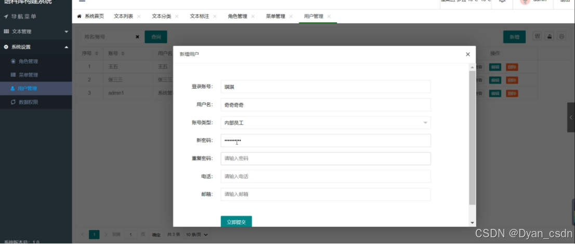Click the dialog scrollbar up arrow
This screenshot has width=575, height=244.
(472, 67)
